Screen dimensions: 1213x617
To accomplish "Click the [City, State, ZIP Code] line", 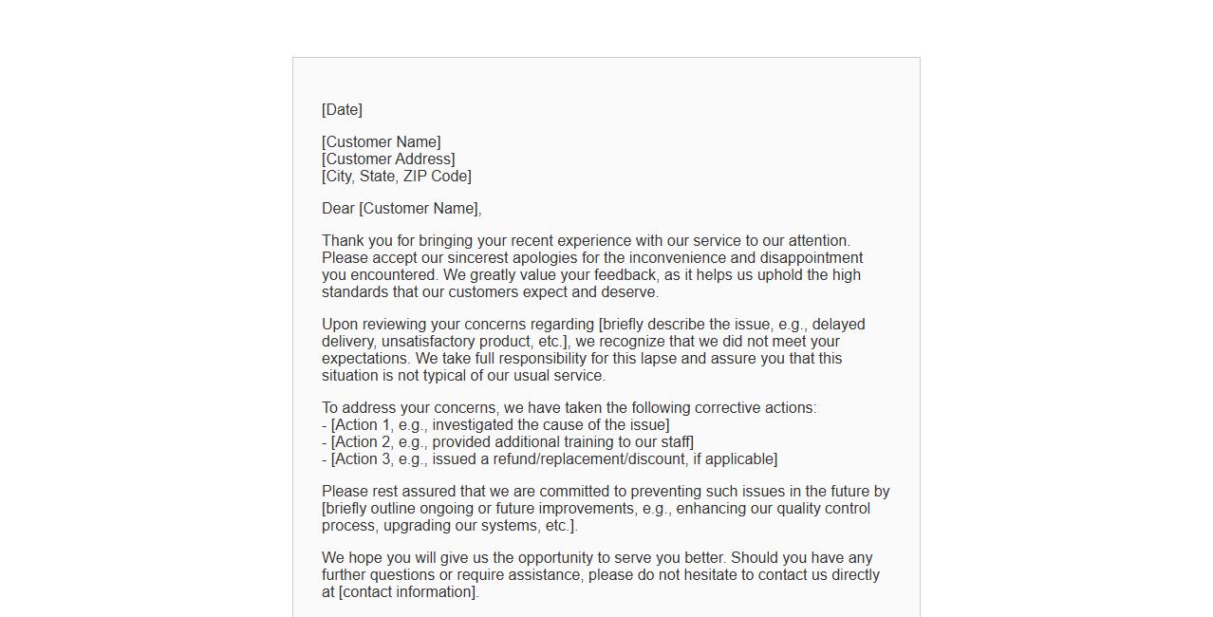I will point(396,177).
